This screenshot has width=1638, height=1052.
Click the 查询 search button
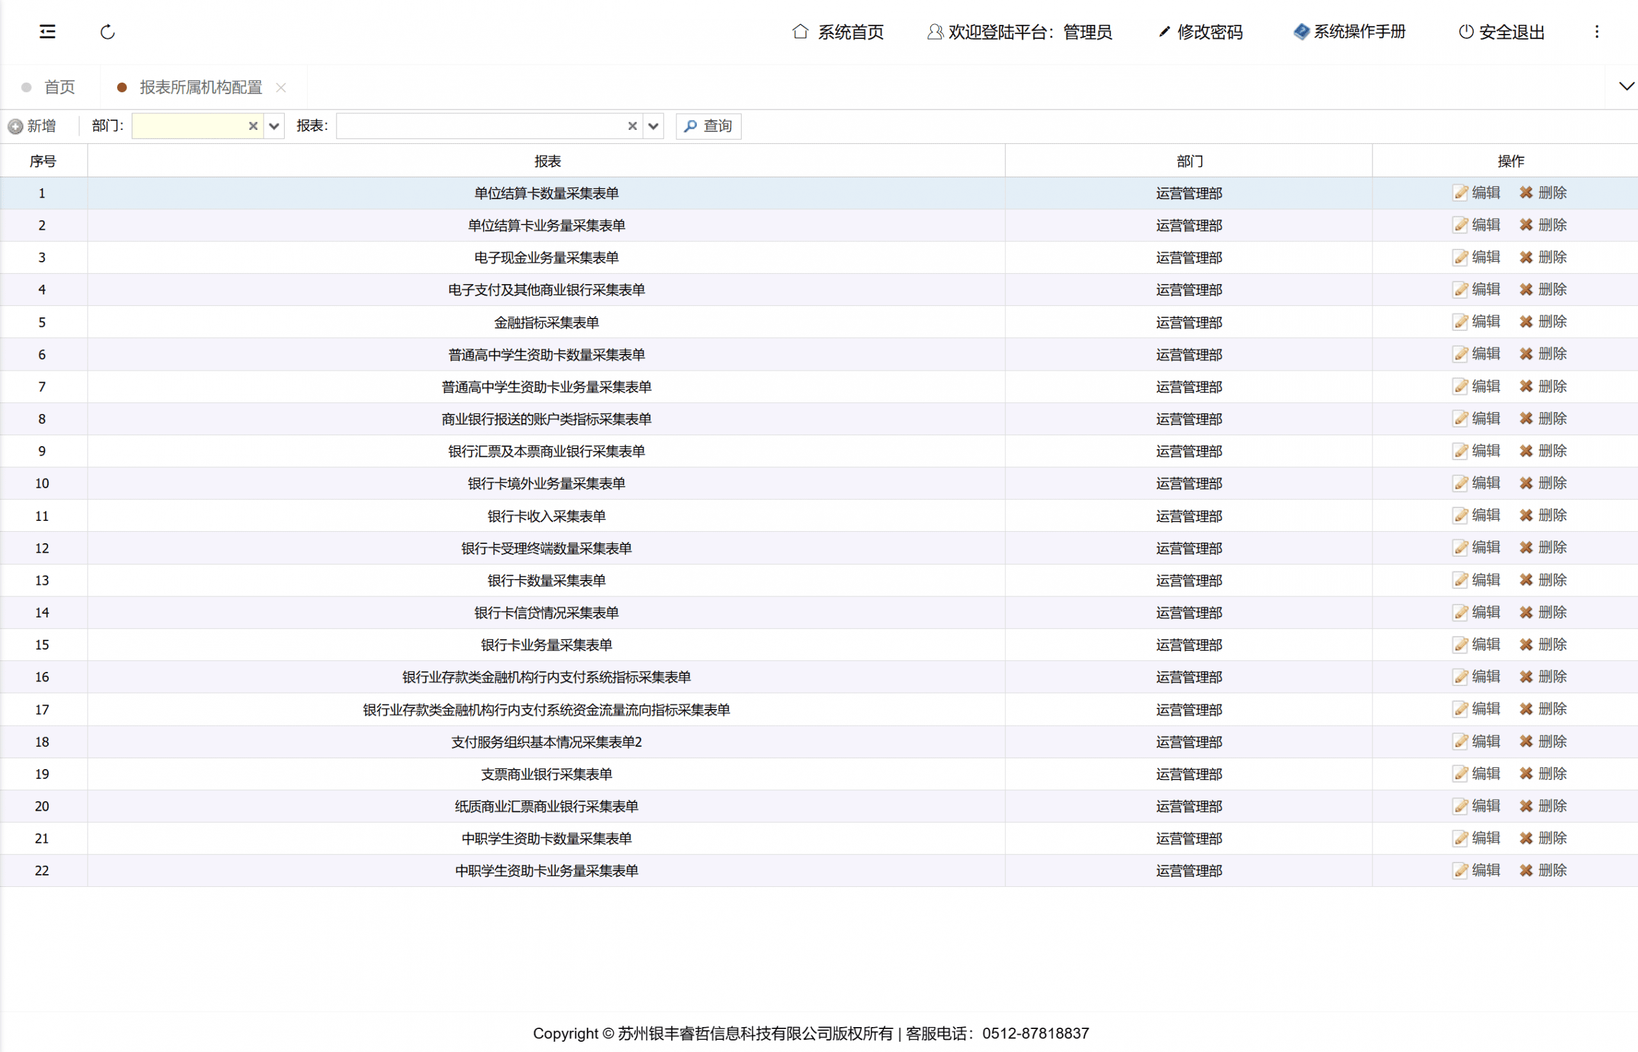point(708,125)
